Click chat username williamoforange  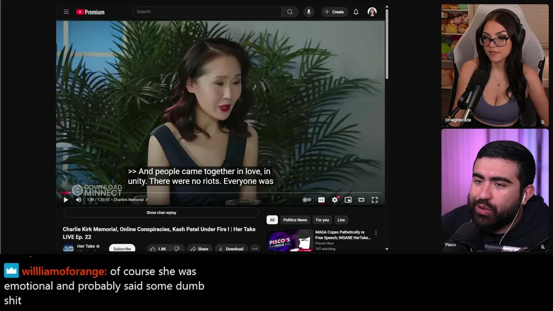[63, 271]
